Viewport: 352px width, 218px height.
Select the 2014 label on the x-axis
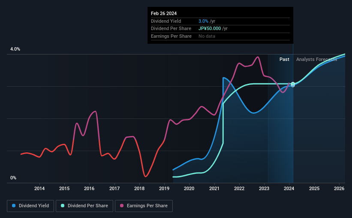(x=39, y=188)
